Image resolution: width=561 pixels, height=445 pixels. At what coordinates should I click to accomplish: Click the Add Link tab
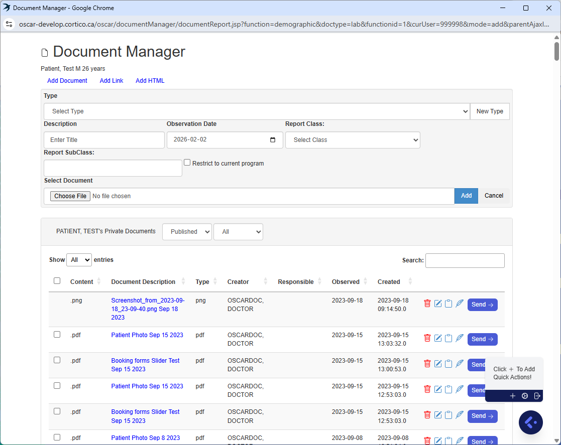(x=111, y=81)
